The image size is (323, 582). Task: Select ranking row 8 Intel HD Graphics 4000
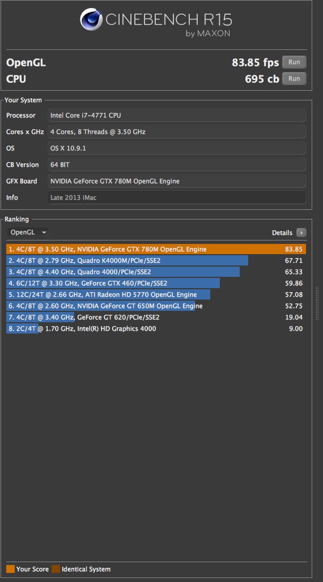pyautogui.click(x=156, y=328)
